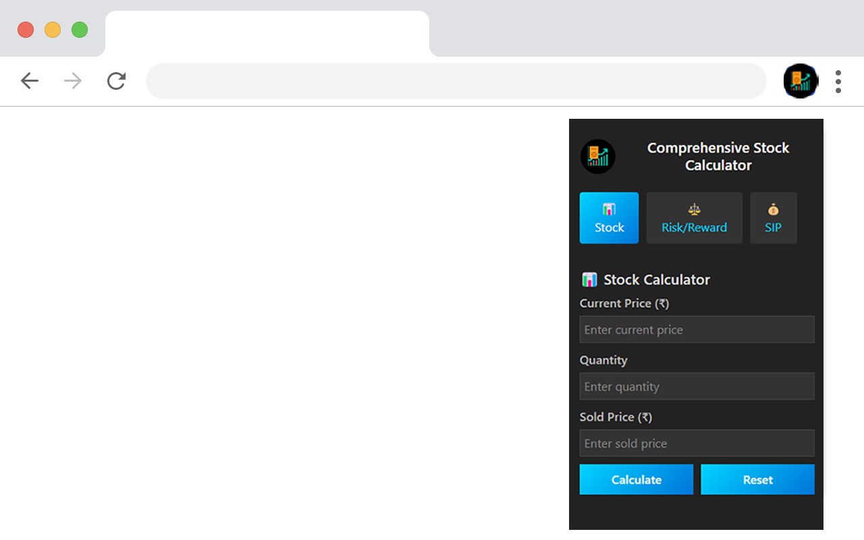Click the Current Price (₹) label
This screenshot has width=864, height=540.
tap(624, 304)
